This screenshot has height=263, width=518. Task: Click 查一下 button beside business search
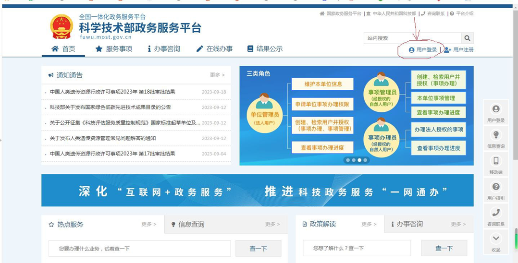(x=259, y=249)
